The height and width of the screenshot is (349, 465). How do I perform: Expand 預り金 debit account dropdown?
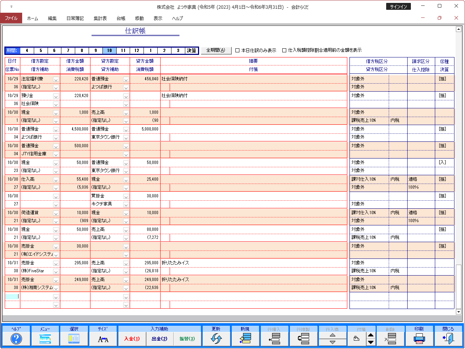56,96
